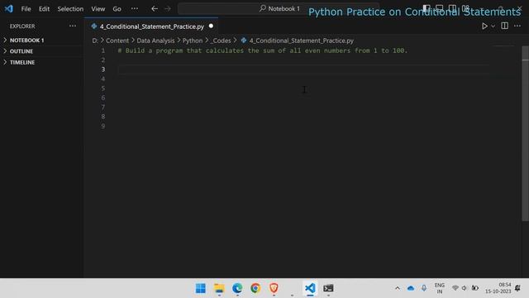Click the editor vertical scrollbar
Screen dimensions: 529x298
525,133
